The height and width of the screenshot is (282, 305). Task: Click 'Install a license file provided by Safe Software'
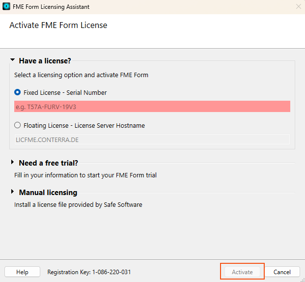(78, 205)
